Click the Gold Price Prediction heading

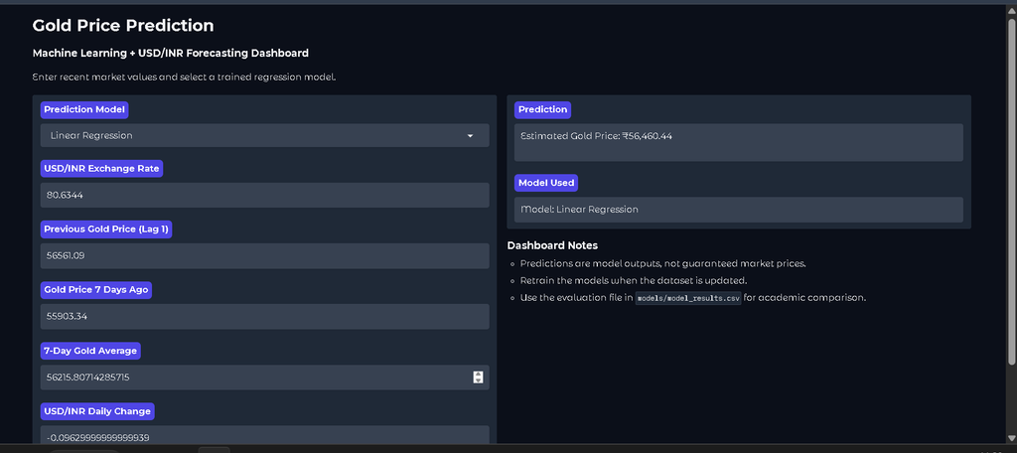tap(123, 26)
